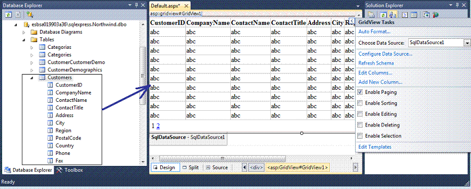
Task: Check Enable Sorting checkbox
Action: (x=360, y=103)
